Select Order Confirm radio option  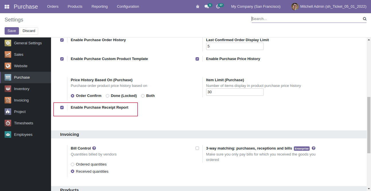[73, 96]
